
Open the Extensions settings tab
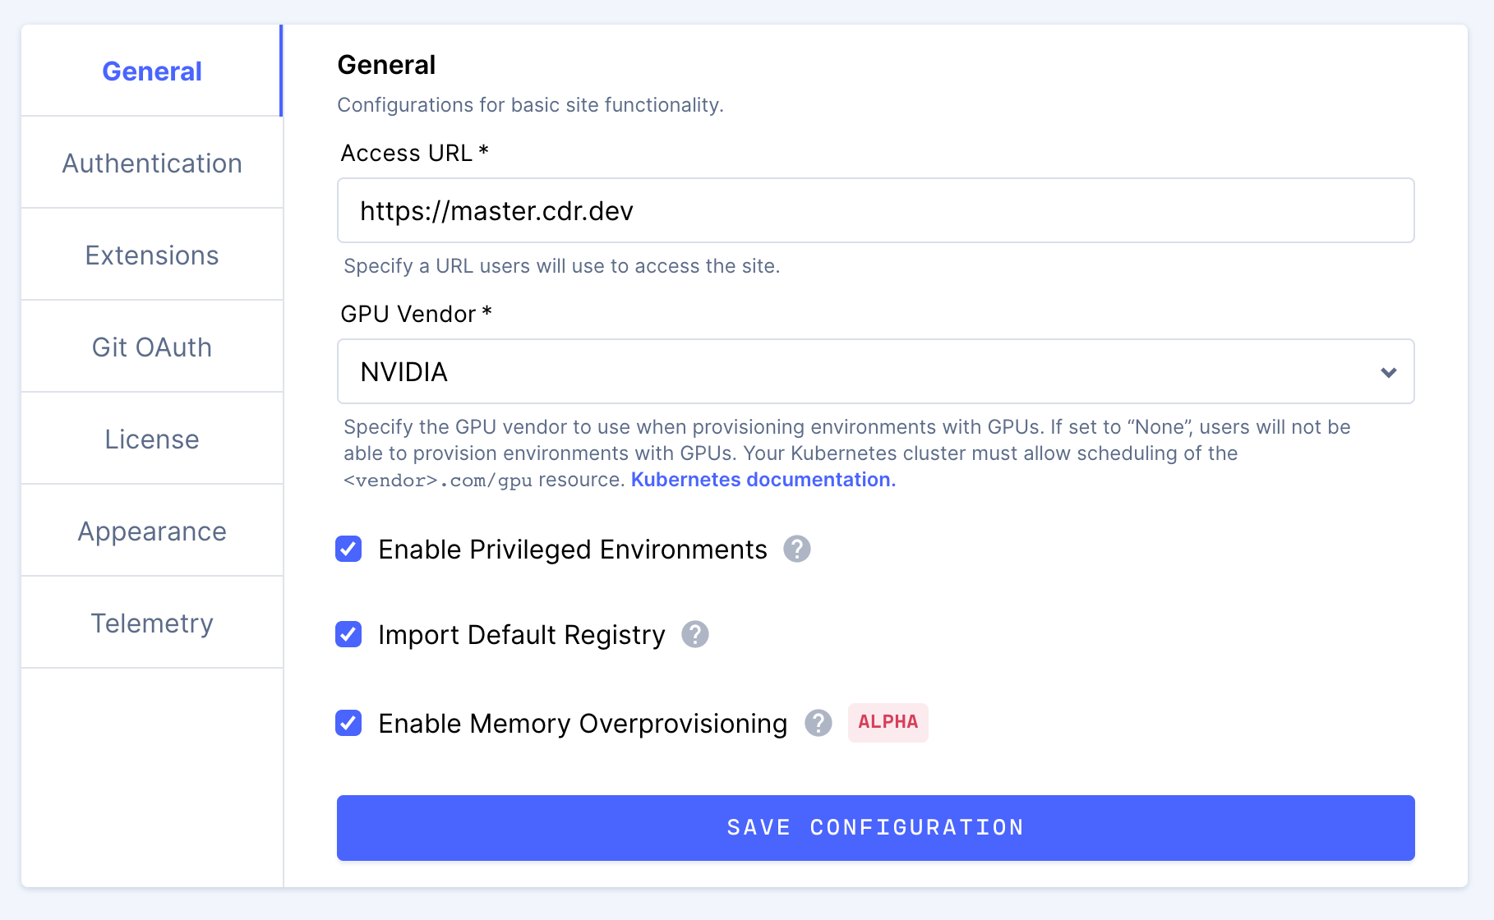(152, 255)
